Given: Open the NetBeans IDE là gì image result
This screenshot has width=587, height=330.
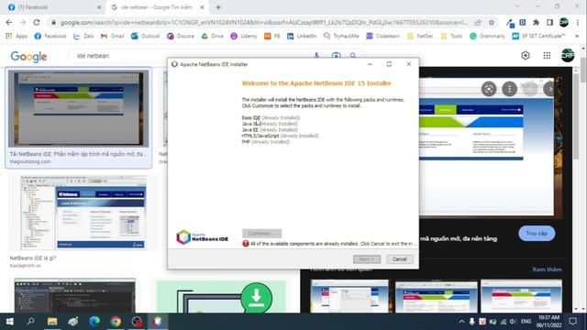Looking at the screenshot, I should (x=83, y=213).
